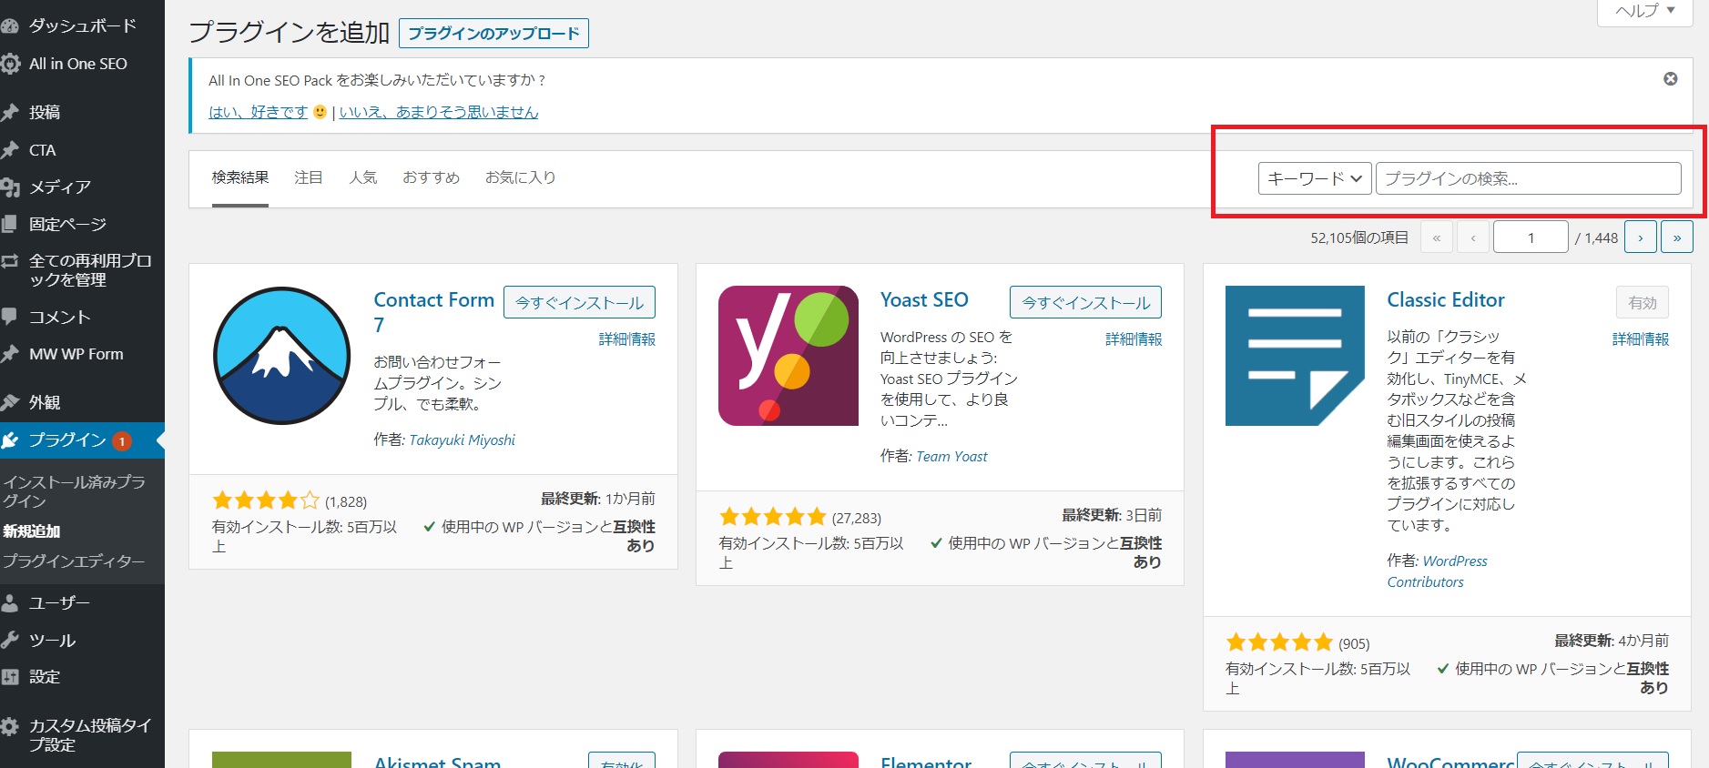
Task: Expand the Help panel at top right
Action: (1644, 11)
